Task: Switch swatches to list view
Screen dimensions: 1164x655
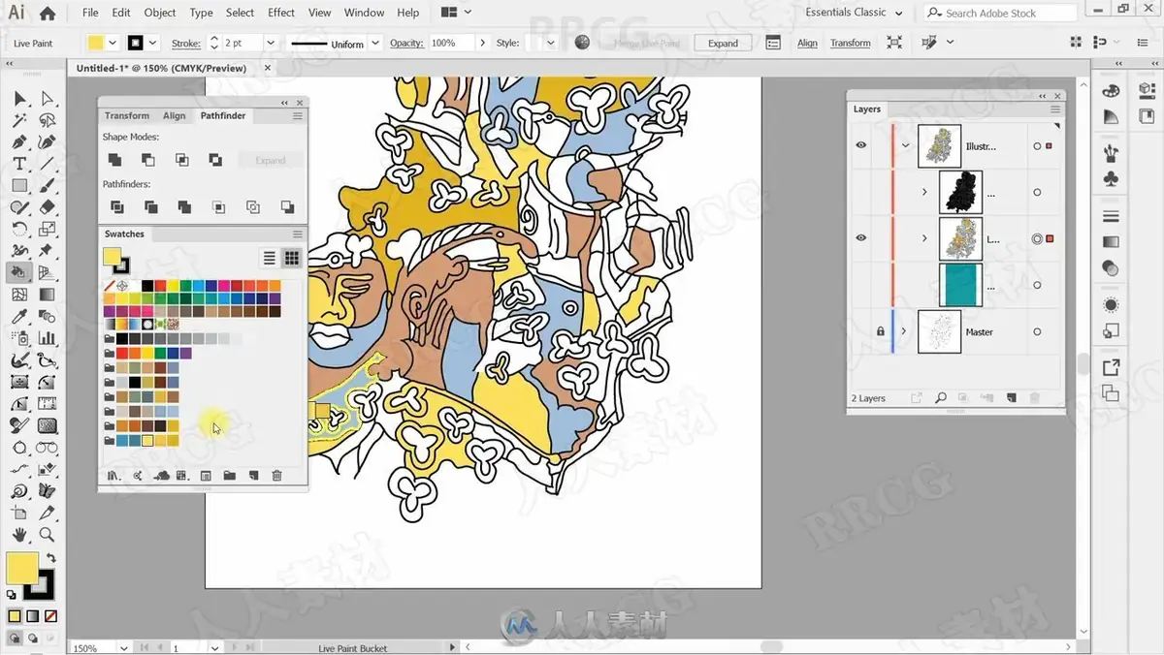Action: [270, 258]
